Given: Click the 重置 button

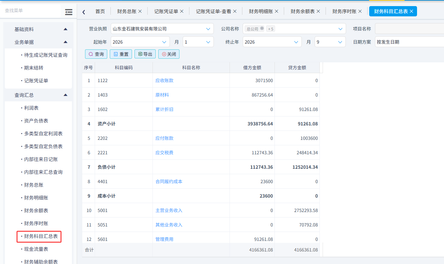Looking at the screenshot, I should [121, 54].
